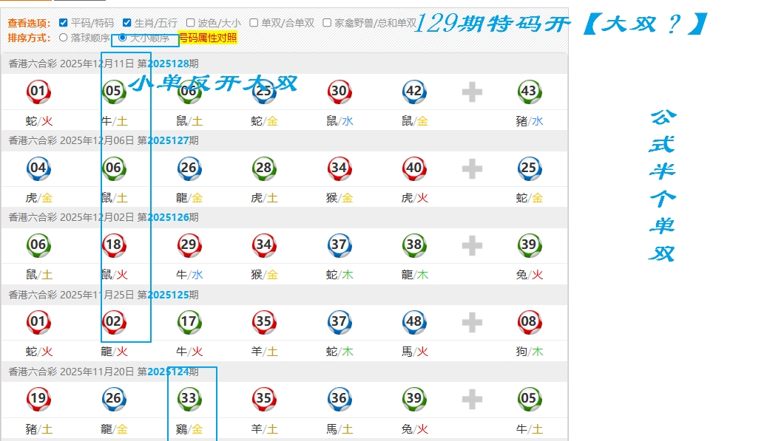
Task: Click blue ball 48 in period 2025125
Action: 414,322
